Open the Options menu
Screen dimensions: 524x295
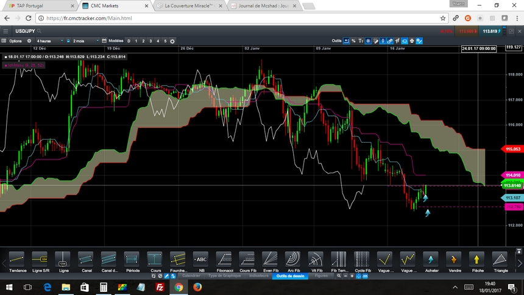[15, 41]
